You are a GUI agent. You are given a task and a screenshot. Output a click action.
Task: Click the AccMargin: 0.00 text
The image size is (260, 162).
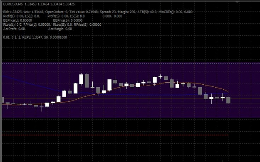pyautogui.click(x=60, y=29)
